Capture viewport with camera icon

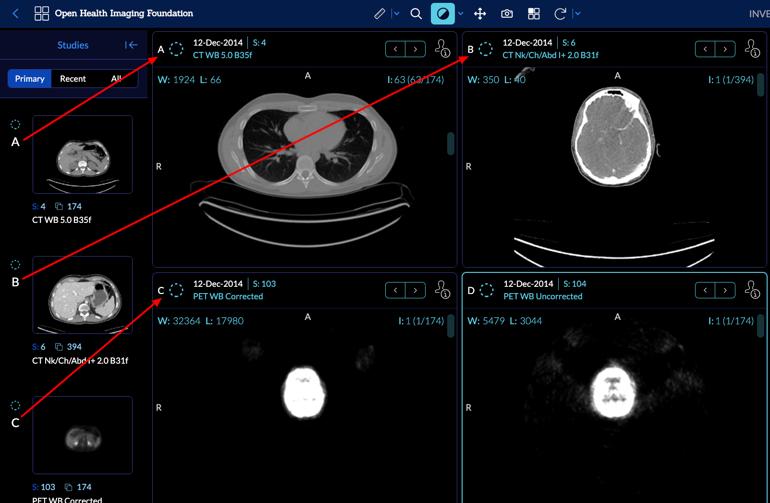click(x=507, y=13)
